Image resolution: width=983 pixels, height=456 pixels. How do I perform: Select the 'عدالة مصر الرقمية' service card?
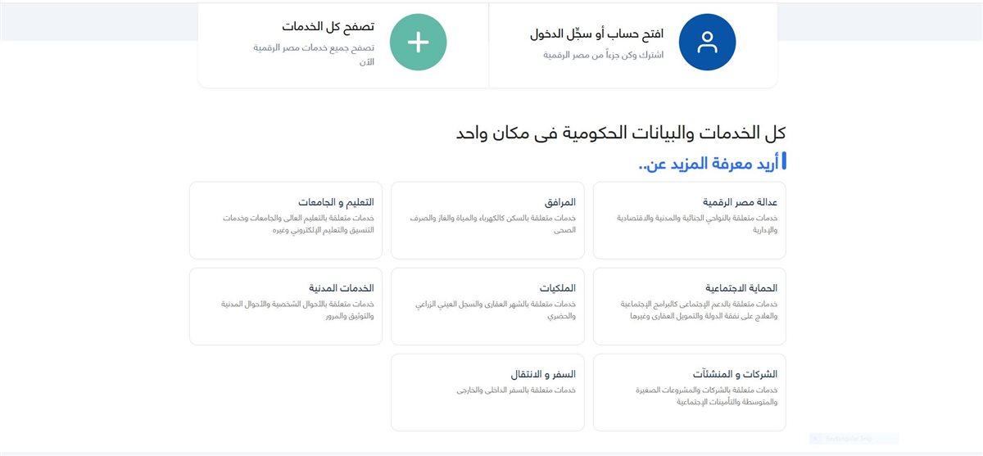689,220
